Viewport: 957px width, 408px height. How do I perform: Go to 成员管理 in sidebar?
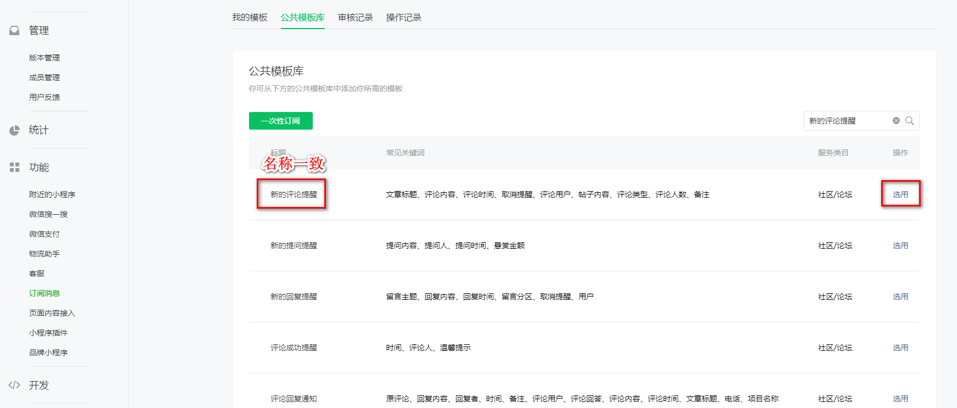(45, 77)
